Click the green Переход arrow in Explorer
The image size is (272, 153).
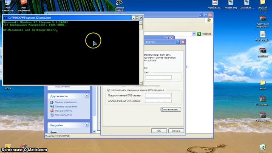coord(199,34)
